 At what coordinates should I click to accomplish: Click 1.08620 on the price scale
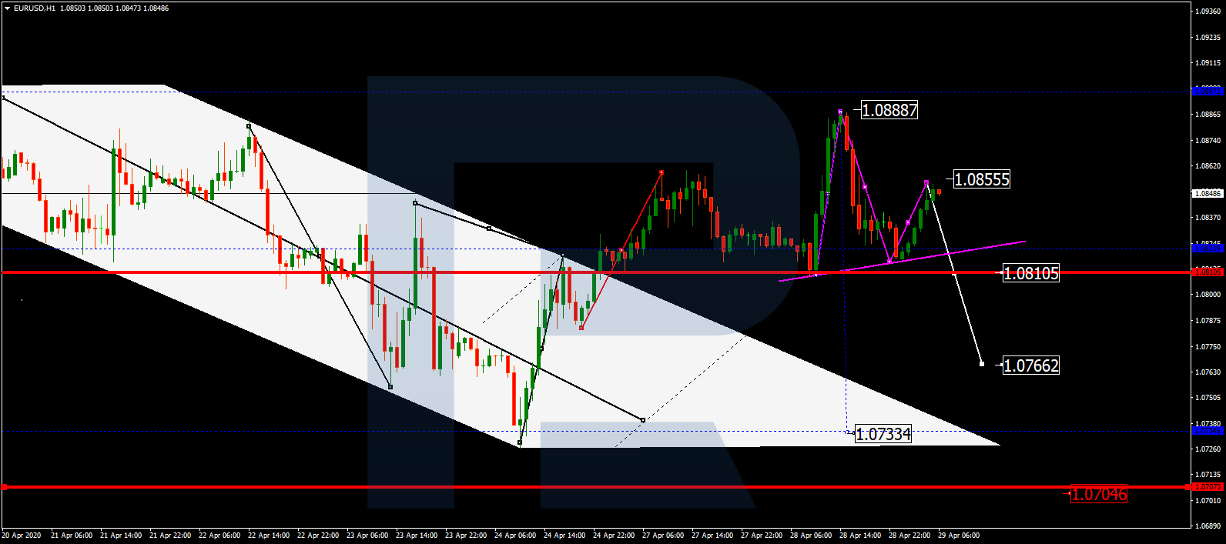pos(1208,166)
